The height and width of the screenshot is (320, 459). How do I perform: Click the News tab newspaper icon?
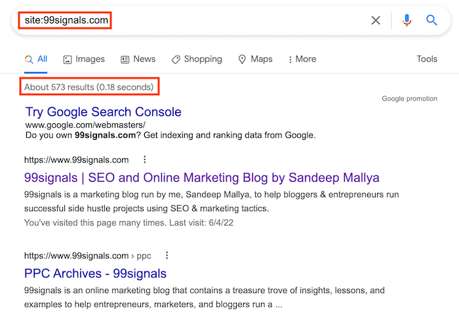pos(125,60)
